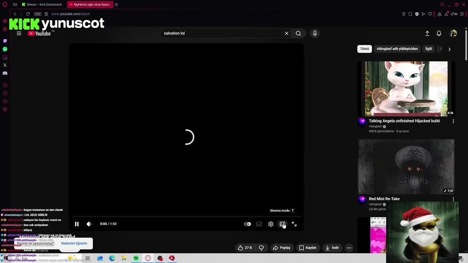Open Discord in Opera sidebar
This screenshot has height=263, width=468.
tap(5, 73)
